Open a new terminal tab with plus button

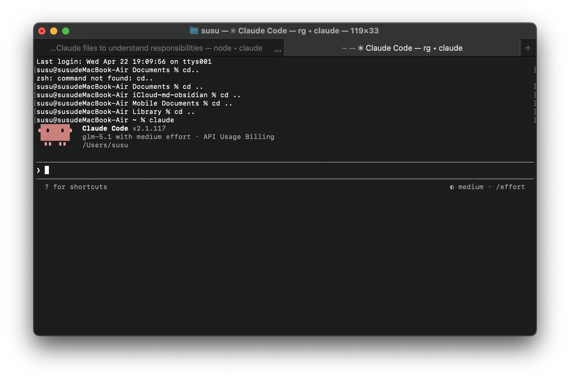528,48
